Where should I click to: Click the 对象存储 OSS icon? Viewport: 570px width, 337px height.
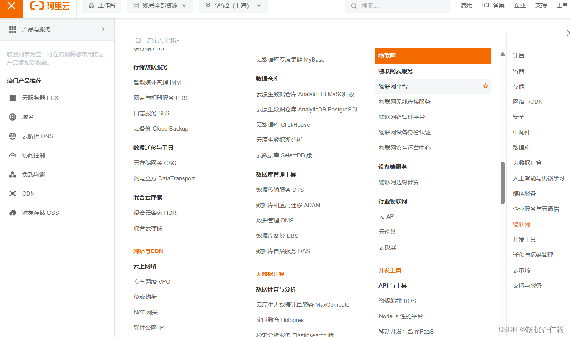tap(13, 213)
